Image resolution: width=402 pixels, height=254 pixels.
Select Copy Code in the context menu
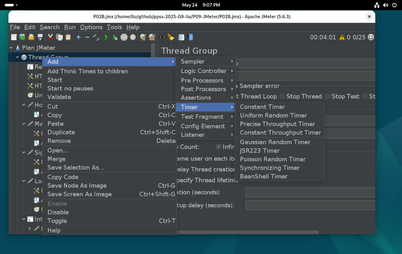[109, 177]
